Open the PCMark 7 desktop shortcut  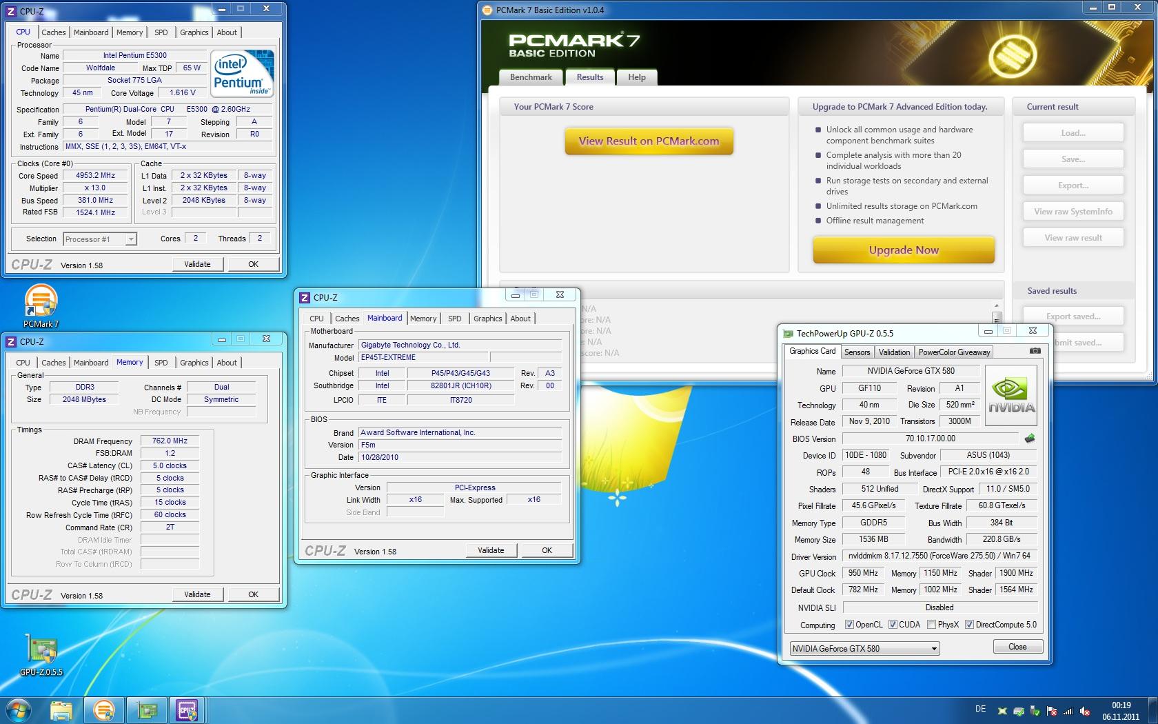click(x=41, y=306)
